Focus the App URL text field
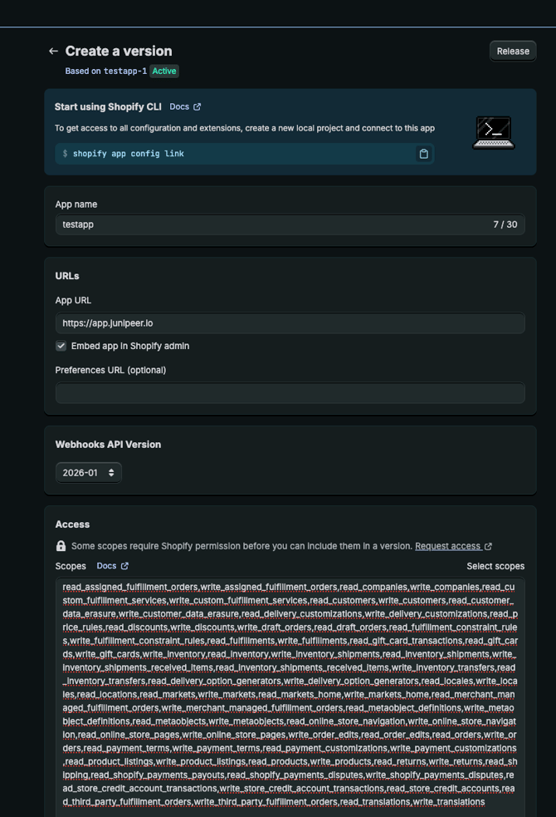 pyautogui.click(x=290, y=323)
